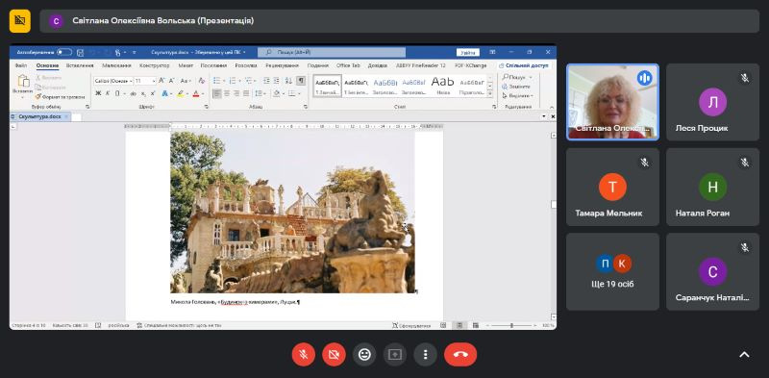769x378 pixels.
Task: Click the Скульптура.docx document tab
Action: (x=39, y=116)
